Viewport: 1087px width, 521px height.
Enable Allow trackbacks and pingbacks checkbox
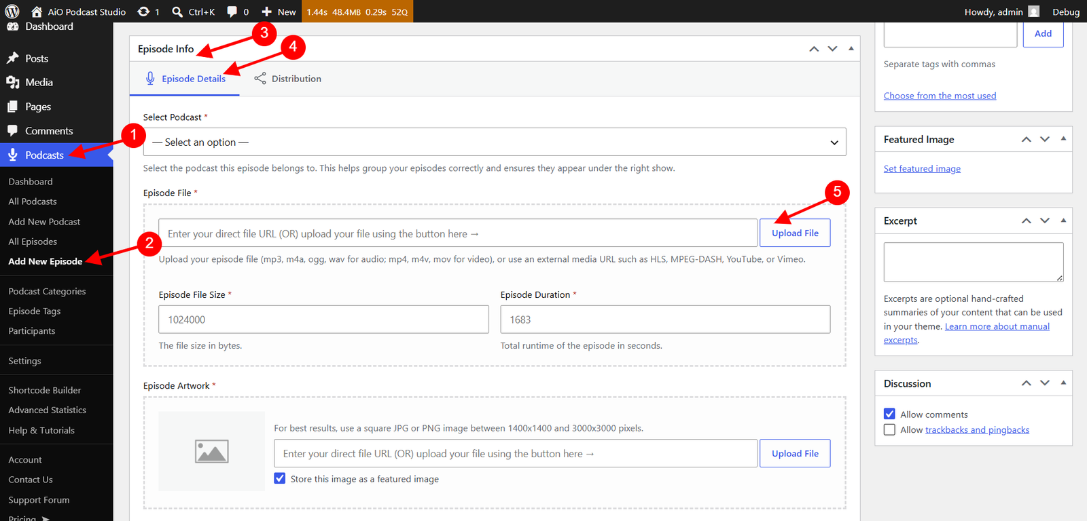point(889,429)
